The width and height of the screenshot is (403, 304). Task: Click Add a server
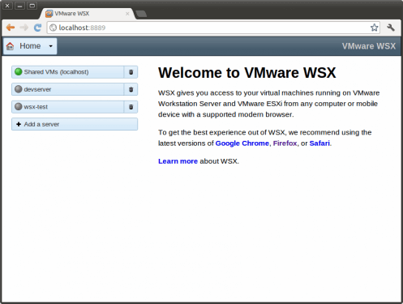(x=75, y=124)
